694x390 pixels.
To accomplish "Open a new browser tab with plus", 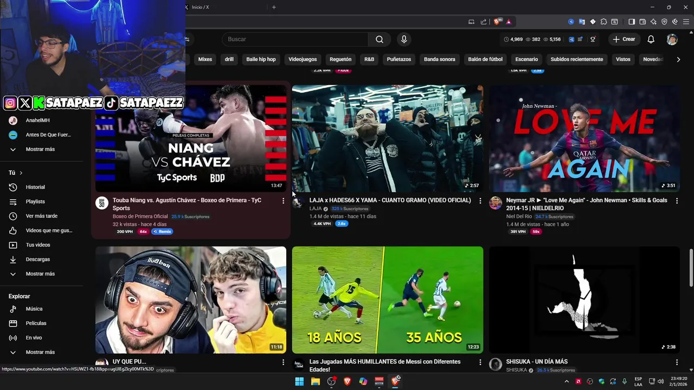I will [x=274, y=7].
